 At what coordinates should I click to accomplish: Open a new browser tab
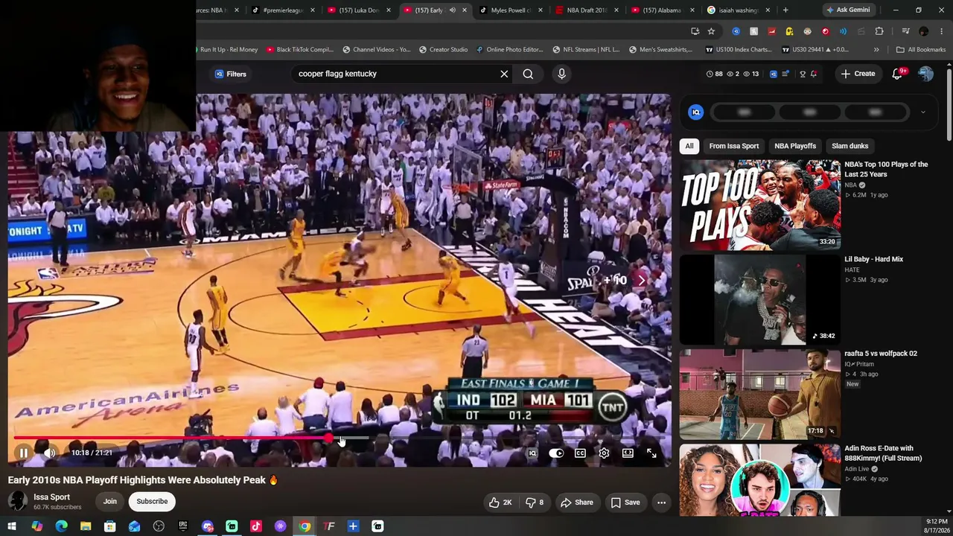[x=785, y=10]
